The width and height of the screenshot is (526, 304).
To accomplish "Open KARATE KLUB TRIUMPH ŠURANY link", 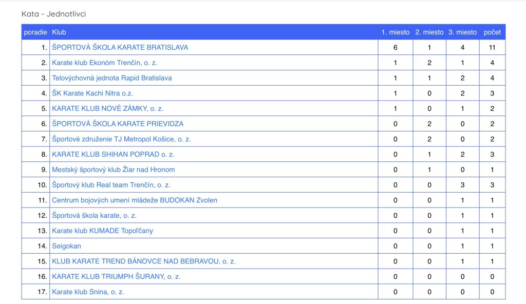I will pyautogui.click(x=116, y=276).
